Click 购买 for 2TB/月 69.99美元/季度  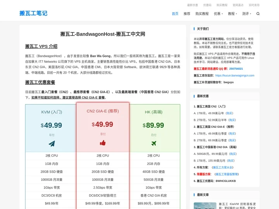[x=232, y=140]
